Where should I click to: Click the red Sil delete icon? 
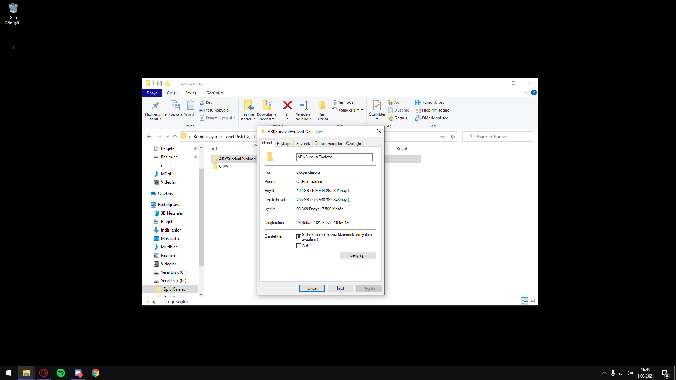click(287, 105)
